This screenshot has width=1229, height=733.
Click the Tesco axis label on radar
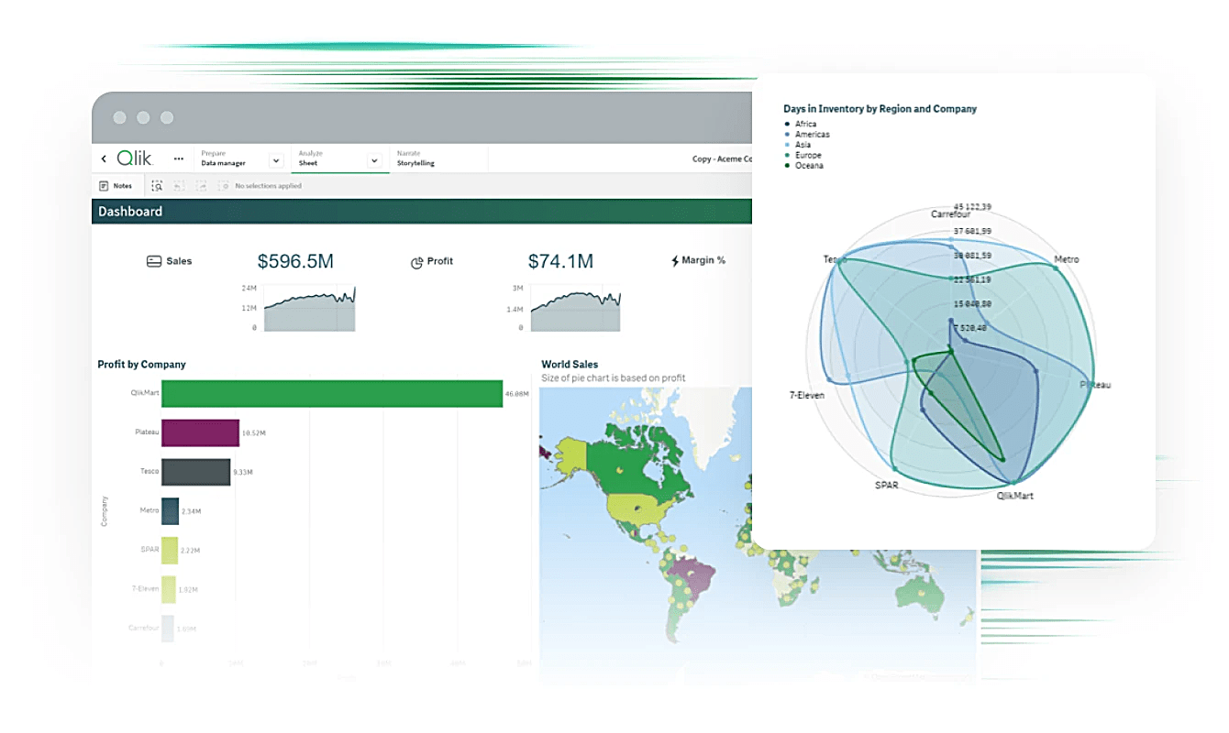pos(835,260)
